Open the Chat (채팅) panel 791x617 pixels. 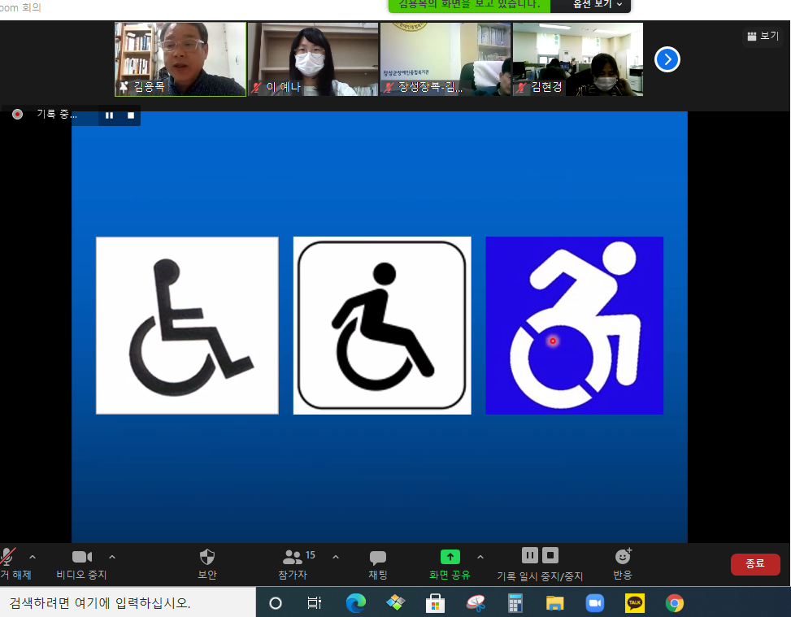(x=378, y=558)
